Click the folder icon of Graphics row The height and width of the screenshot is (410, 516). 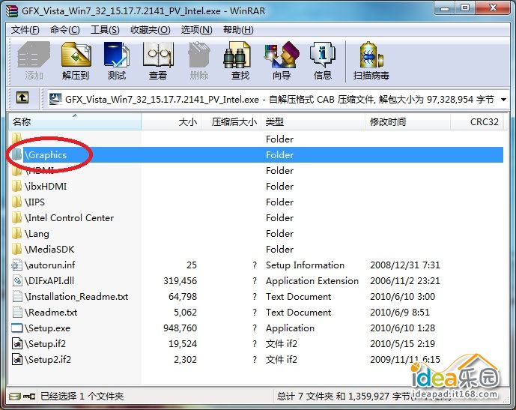[x=16, y=154]
